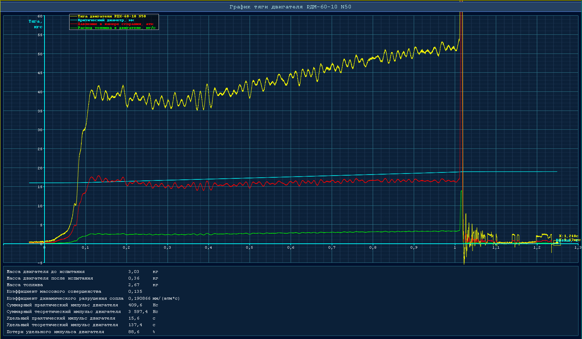Image resolution: width=582 pixels, height=339 pixels.
Task: Click the row label 'Масса топлива'
Action: (25, 285)
